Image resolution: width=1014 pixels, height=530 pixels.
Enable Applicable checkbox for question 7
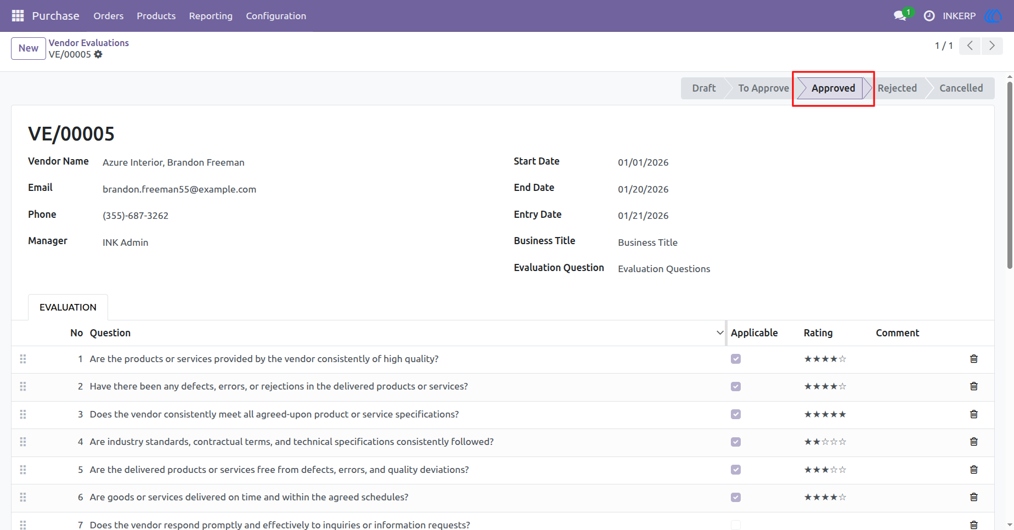coord(736,525)
